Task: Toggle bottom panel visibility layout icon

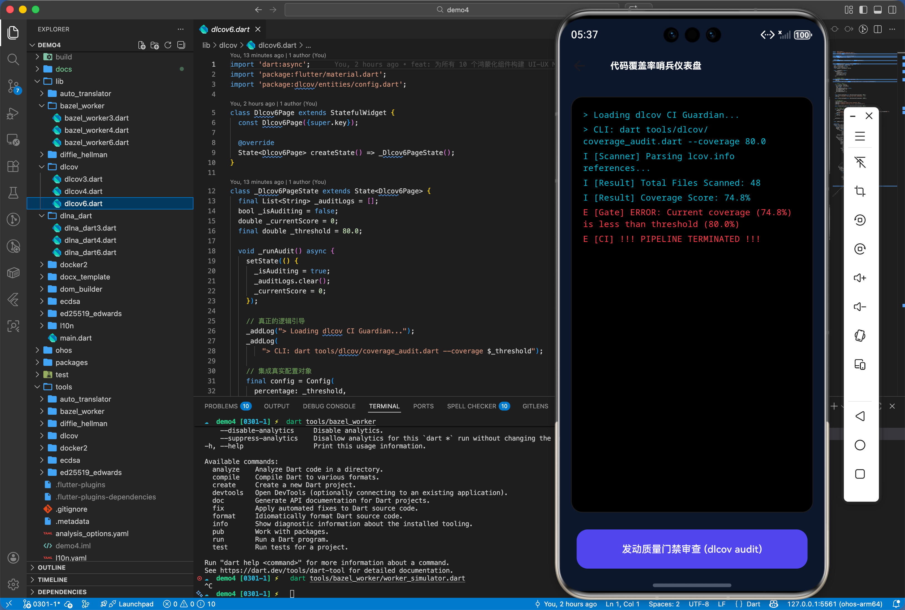Action: point(877,10)
